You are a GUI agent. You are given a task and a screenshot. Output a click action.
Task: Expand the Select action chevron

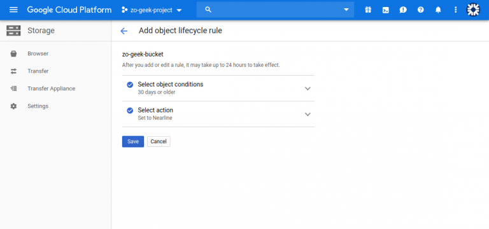308,114
